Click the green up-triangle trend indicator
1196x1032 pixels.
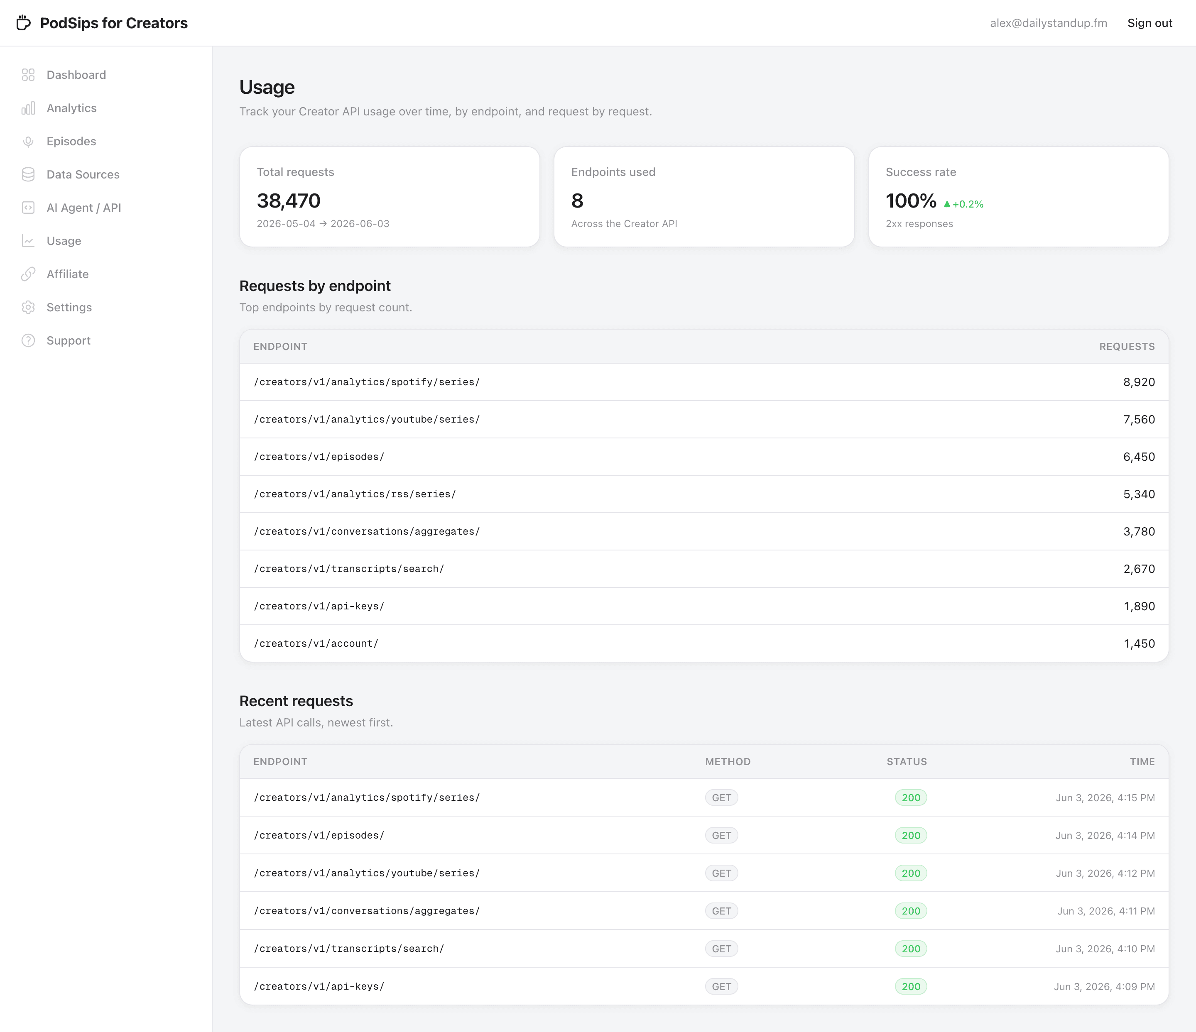(x=947, y=204)
